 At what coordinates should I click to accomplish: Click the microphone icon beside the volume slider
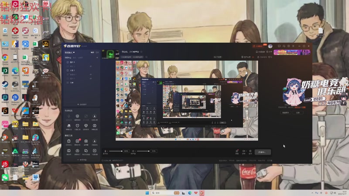pos(105,151)
